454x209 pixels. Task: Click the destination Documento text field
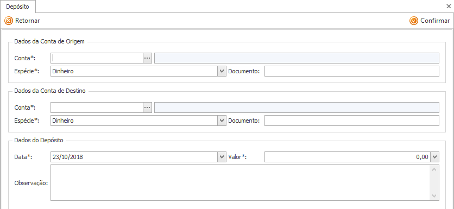point(352,121)
